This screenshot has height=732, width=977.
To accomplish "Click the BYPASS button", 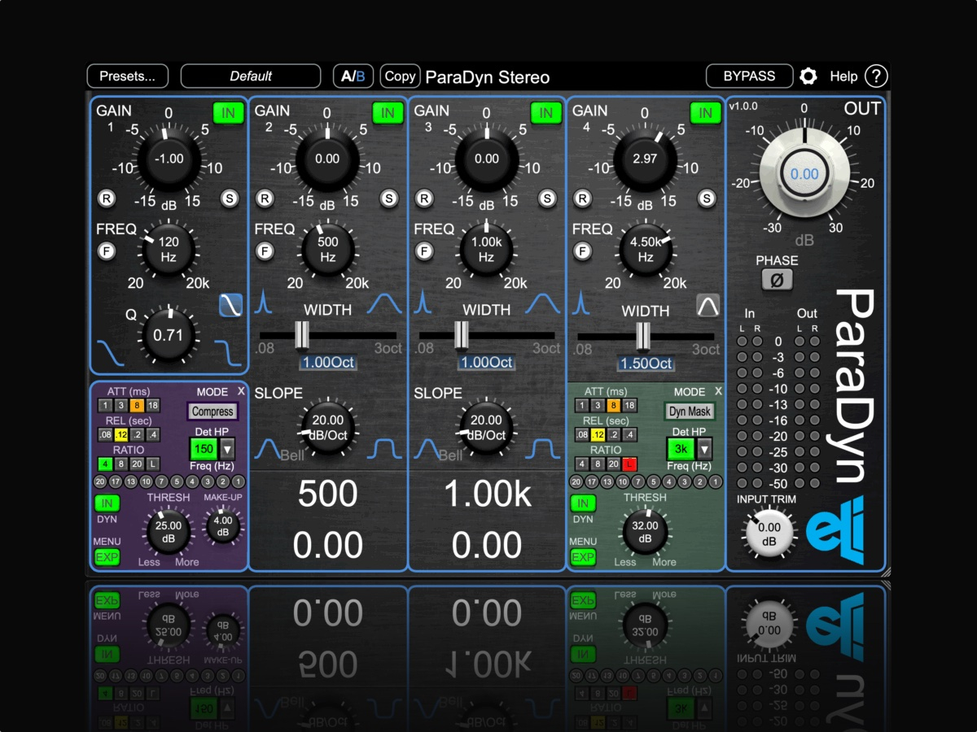I will tap(749, 76).
